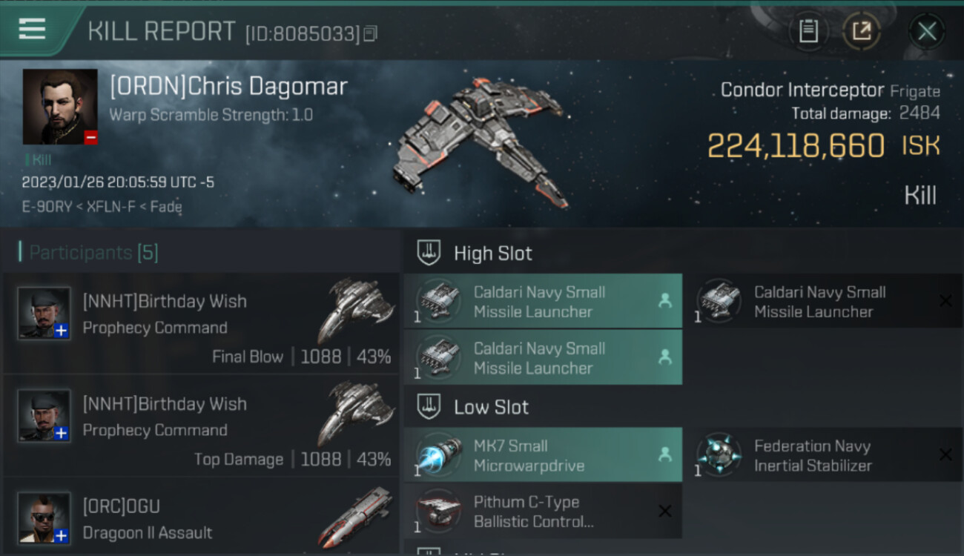Click the destroyed Caldari Navy launcher entry

click(823, 301)
